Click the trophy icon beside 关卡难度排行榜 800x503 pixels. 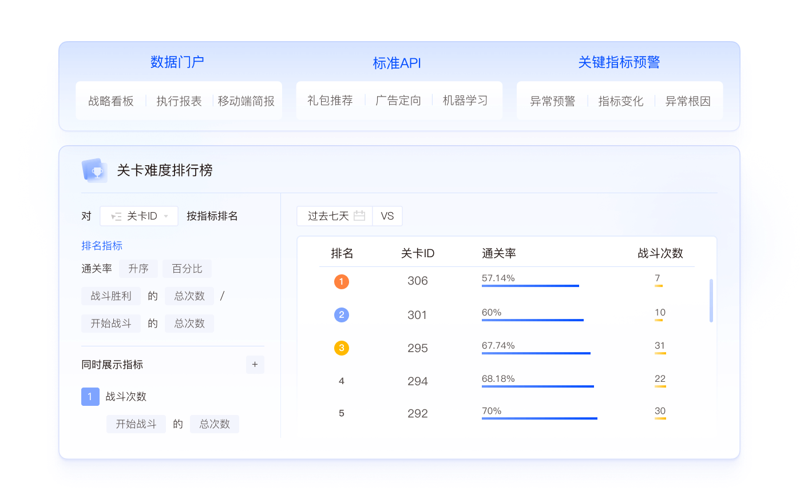pos(95,170)
